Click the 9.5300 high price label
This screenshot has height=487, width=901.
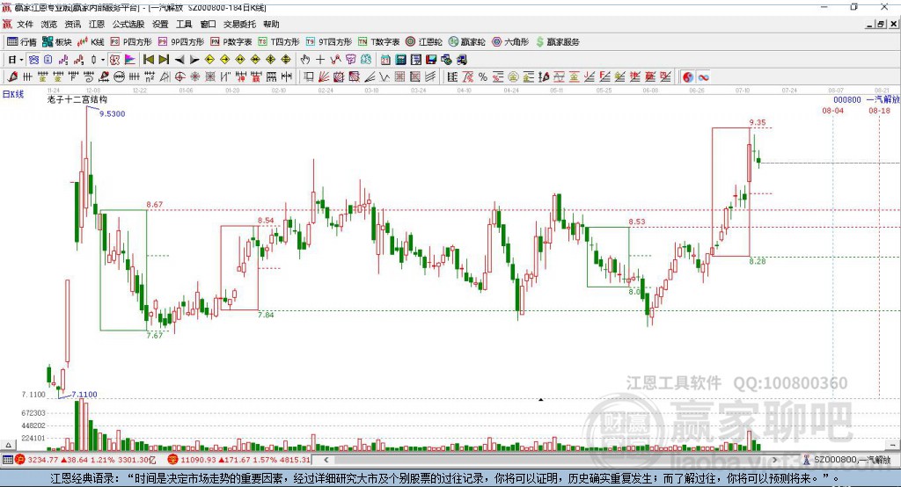click(x=112, y=113)
